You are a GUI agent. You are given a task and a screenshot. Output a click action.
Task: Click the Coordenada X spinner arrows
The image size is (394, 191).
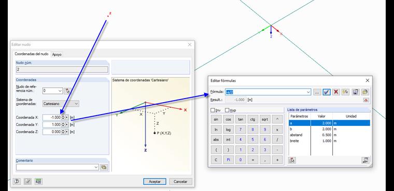[63, 117]
